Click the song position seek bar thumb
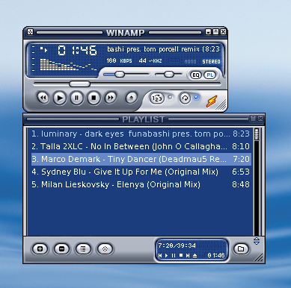Screen dimensions: 291x288 [79, 84]
